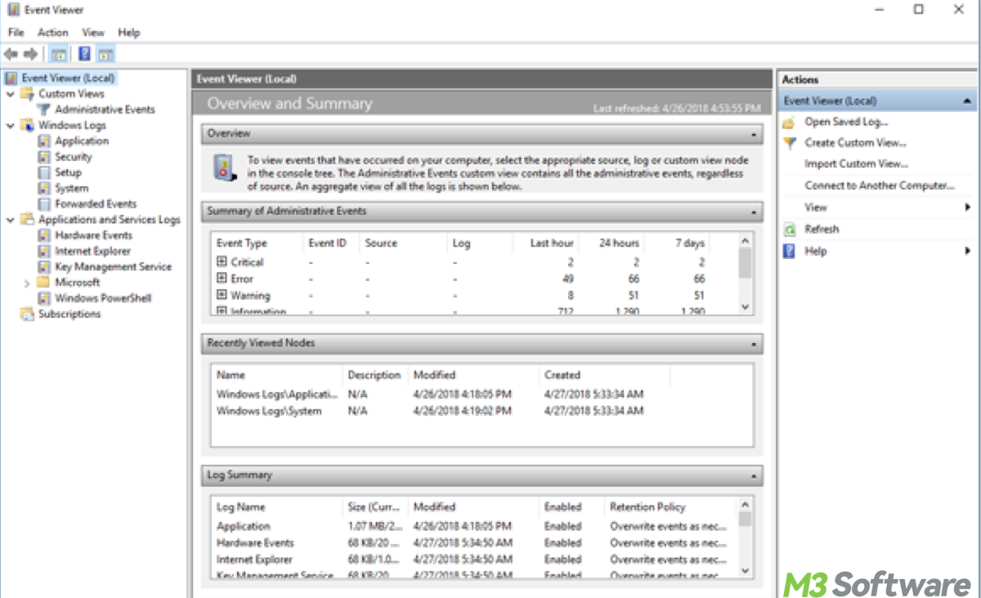Screen dimensions: 981x598
Task: Collapse the Log Summary section
Action: tap(753, 475)
